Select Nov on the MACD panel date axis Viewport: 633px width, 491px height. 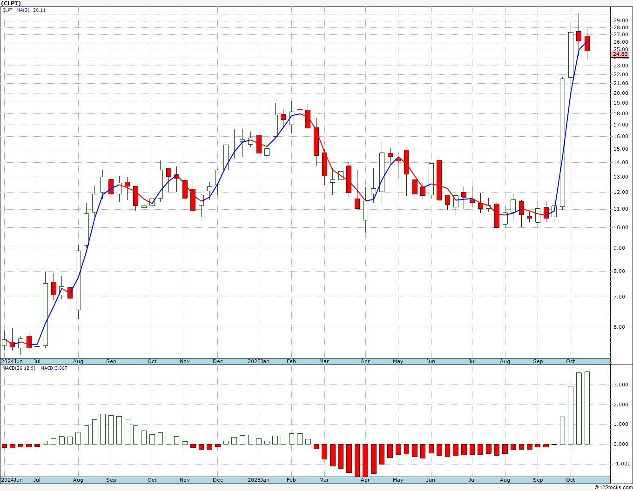click(x=185, y=480)
